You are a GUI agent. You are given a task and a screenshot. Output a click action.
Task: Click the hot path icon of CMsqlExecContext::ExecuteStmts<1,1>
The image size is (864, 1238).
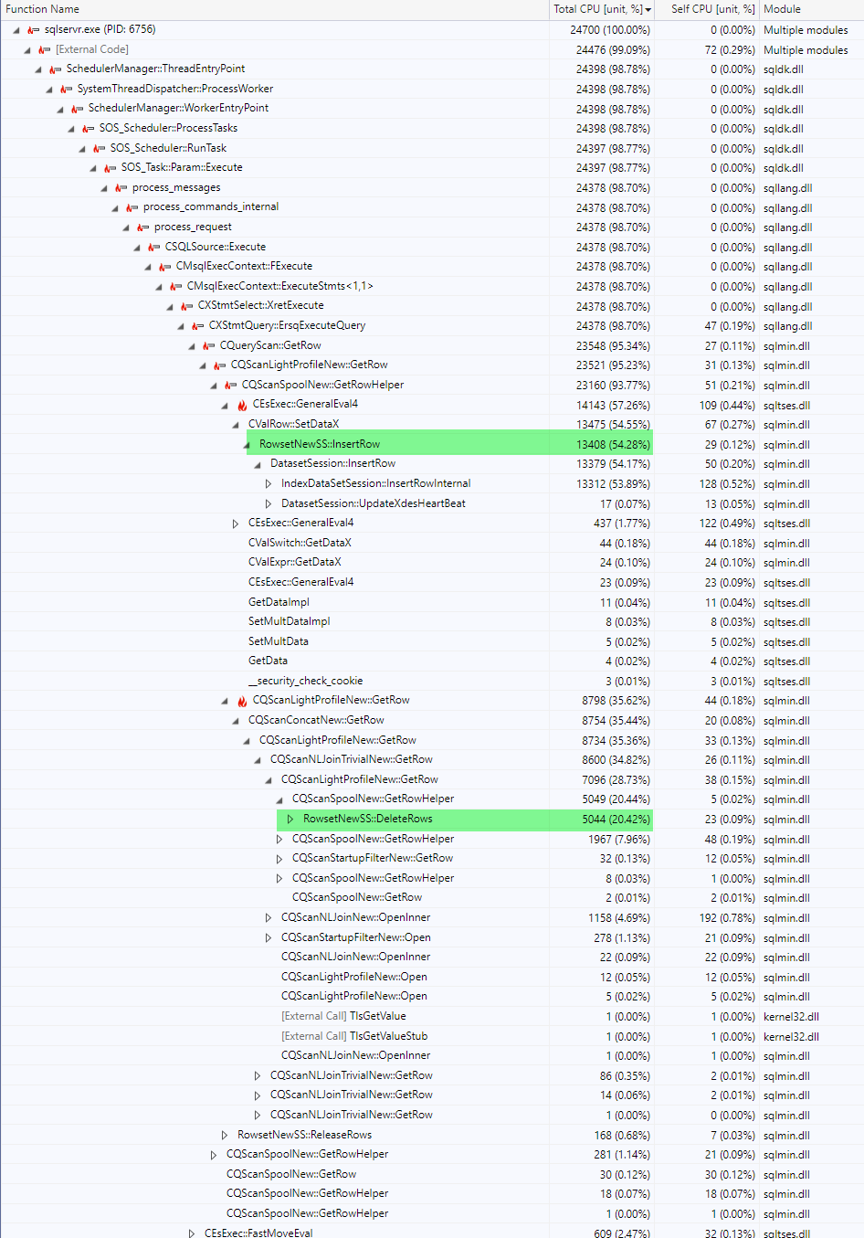[x=176, y=287]
